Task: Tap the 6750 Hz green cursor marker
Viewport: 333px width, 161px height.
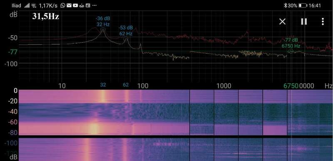Action: point(291,51)
